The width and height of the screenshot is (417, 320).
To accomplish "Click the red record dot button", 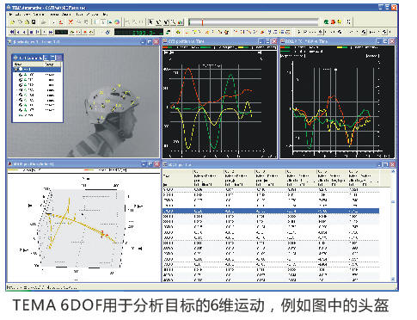I will (85, 32).
